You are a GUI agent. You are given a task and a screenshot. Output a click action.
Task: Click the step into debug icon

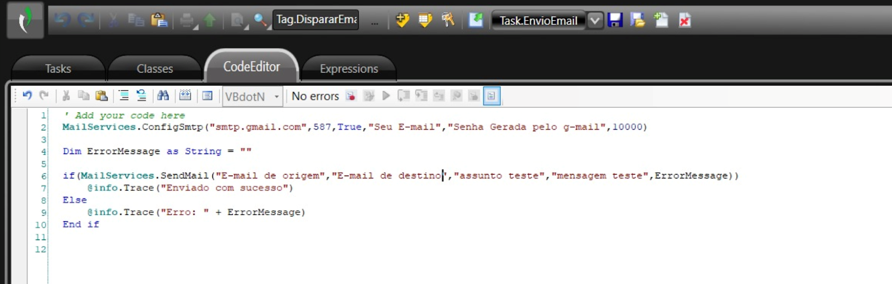(404, 96)
